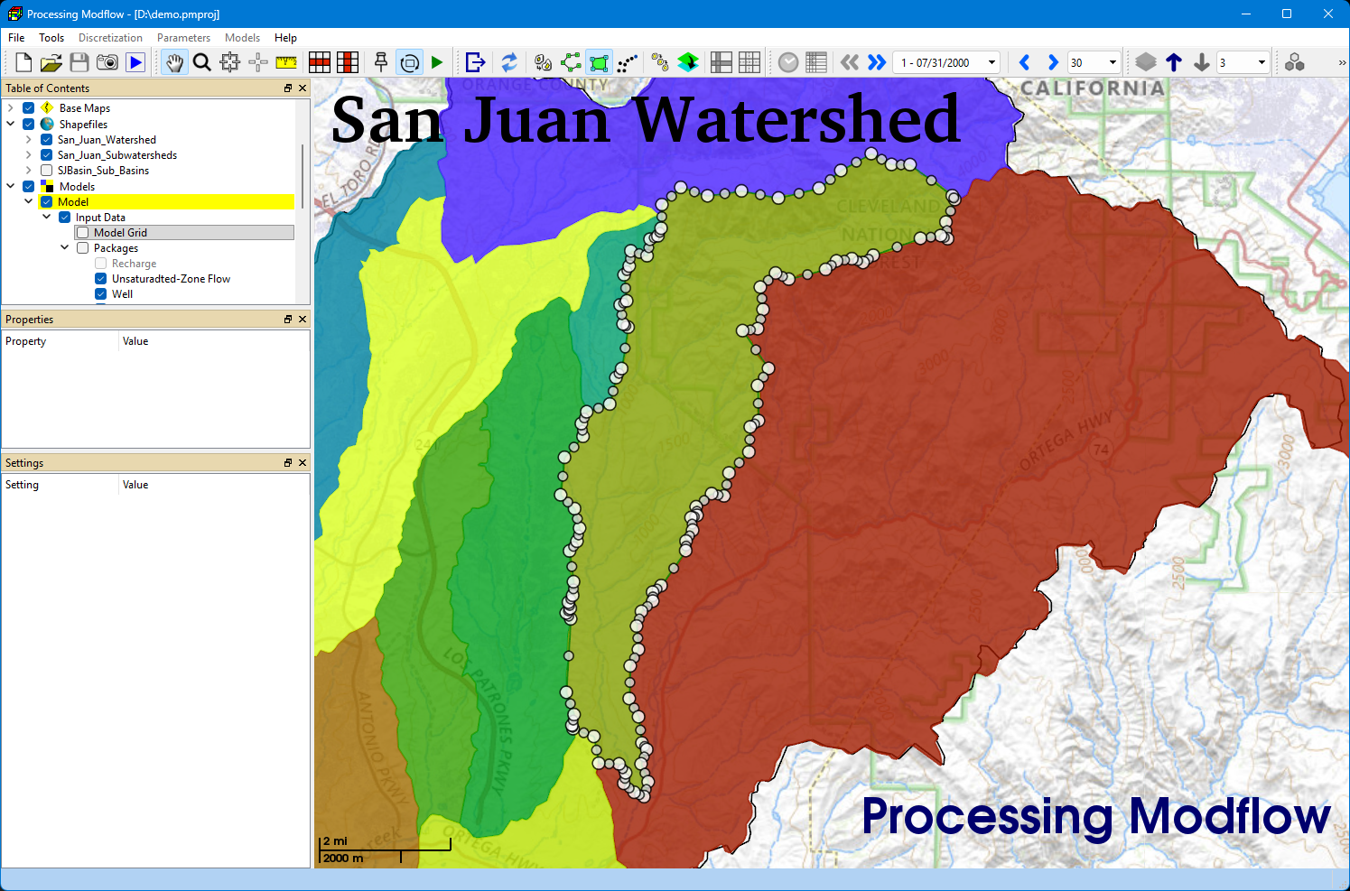This screenshot has width=1350, height=891.
Task: Collapse the Input Data tree node
Action: pos(47,218)
